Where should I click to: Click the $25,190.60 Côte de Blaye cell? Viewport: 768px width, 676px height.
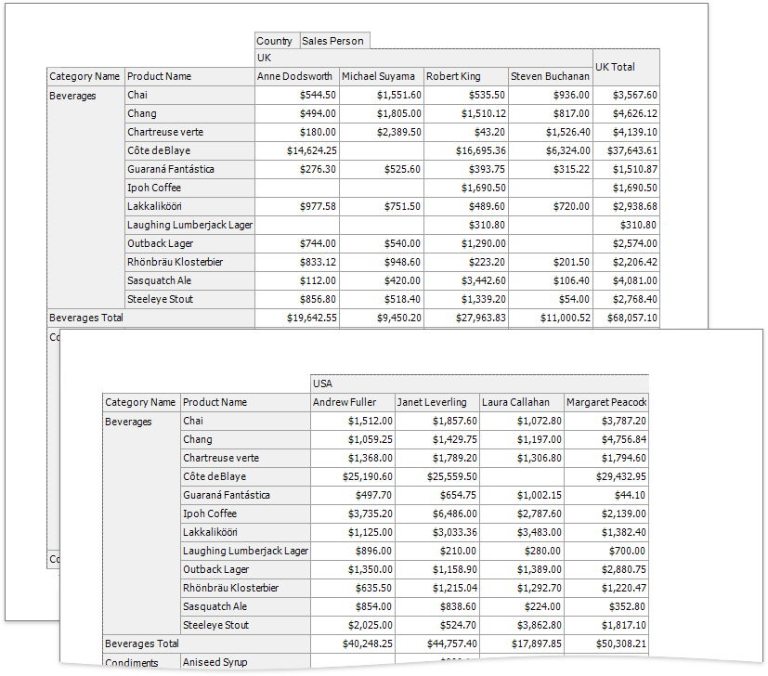point(352,477)
